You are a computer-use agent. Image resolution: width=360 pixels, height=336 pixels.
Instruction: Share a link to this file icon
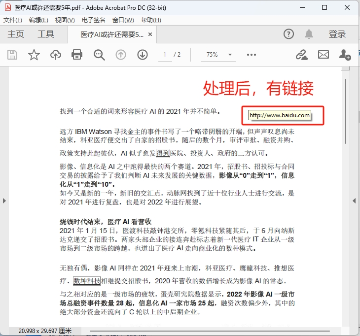click(301, 55)
